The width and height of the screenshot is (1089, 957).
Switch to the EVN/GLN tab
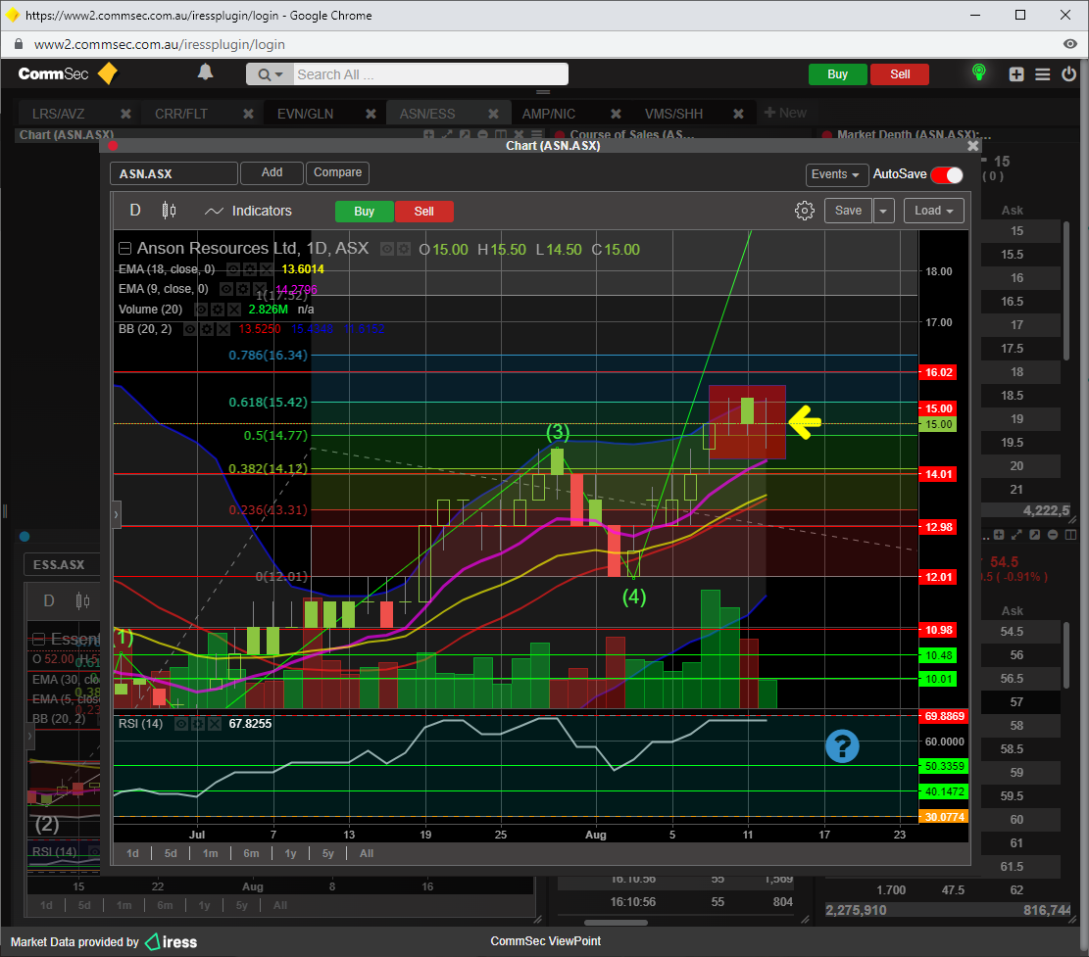click(306, 114)
